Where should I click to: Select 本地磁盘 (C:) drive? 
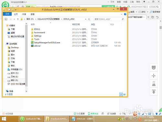click(x=15, y=69)
